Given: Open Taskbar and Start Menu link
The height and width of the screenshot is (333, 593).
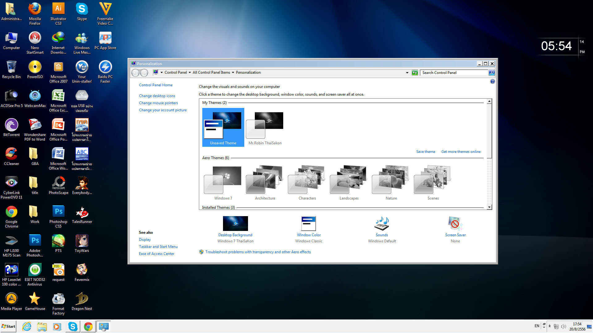Looking at the screenshot, I should [158, 247].
